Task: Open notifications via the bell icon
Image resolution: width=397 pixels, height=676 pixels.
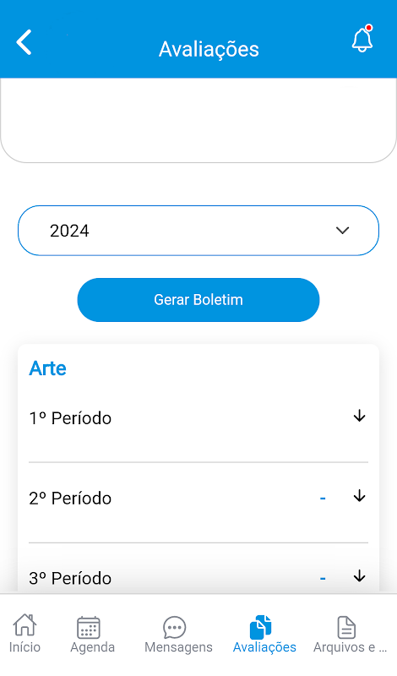Action: coord(362,39)
